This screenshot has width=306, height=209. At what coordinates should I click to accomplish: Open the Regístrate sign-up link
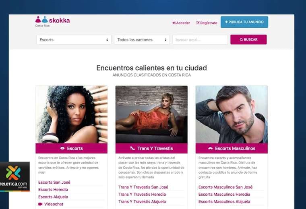point(207,23)
